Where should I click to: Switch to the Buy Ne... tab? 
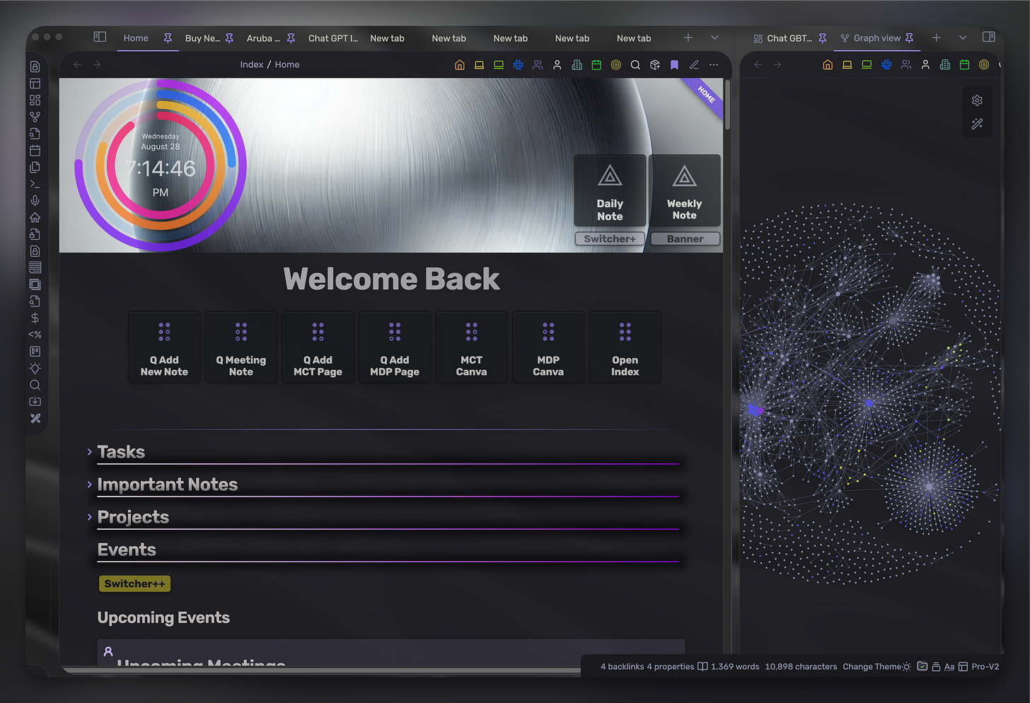(202, 38)
